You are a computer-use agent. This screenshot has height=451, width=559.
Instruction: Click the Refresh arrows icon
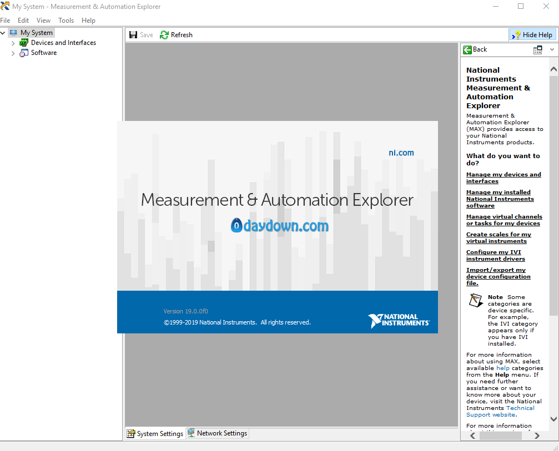coord(164,35)
